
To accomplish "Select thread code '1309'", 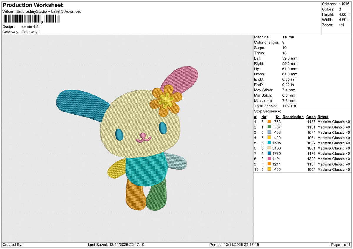I will tap(312, 159).
